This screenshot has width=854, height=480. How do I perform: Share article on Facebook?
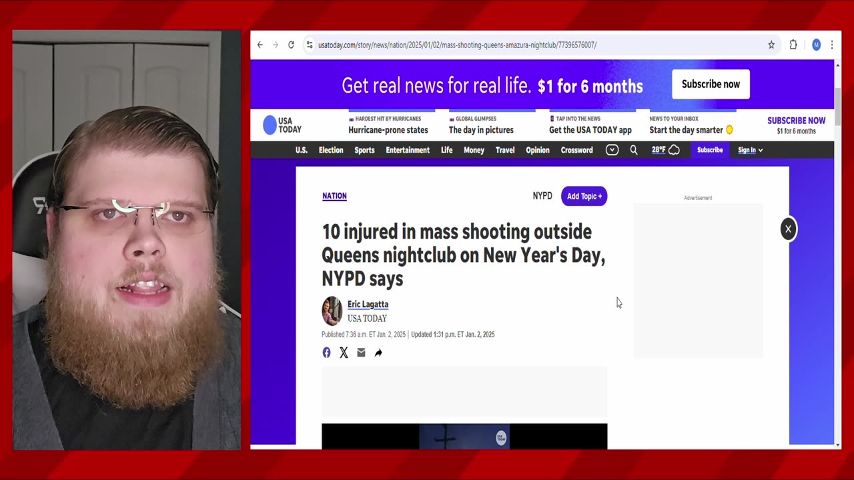click(x=326, y=353)
